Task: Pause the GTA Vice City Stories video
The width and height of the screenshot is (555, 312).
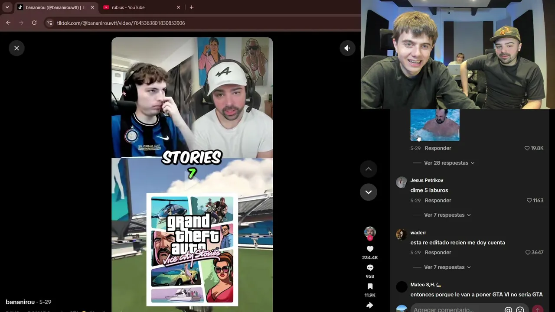Action: [192, 175]
